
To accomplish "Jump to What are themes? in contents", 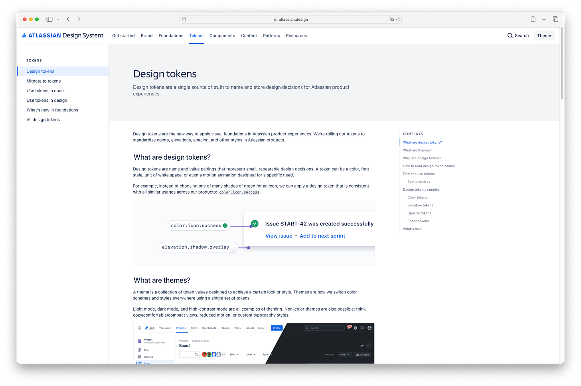I will coord(417,150).
